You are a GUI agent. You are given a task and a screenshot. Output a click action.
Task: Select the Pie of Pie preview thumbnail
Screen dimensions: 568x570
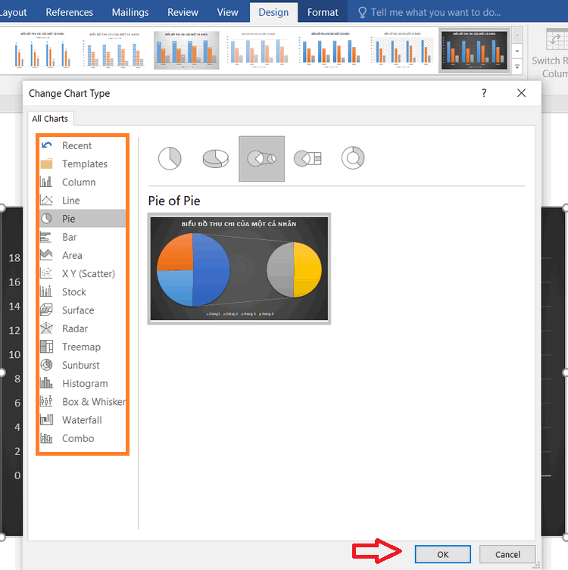[239, 269]
